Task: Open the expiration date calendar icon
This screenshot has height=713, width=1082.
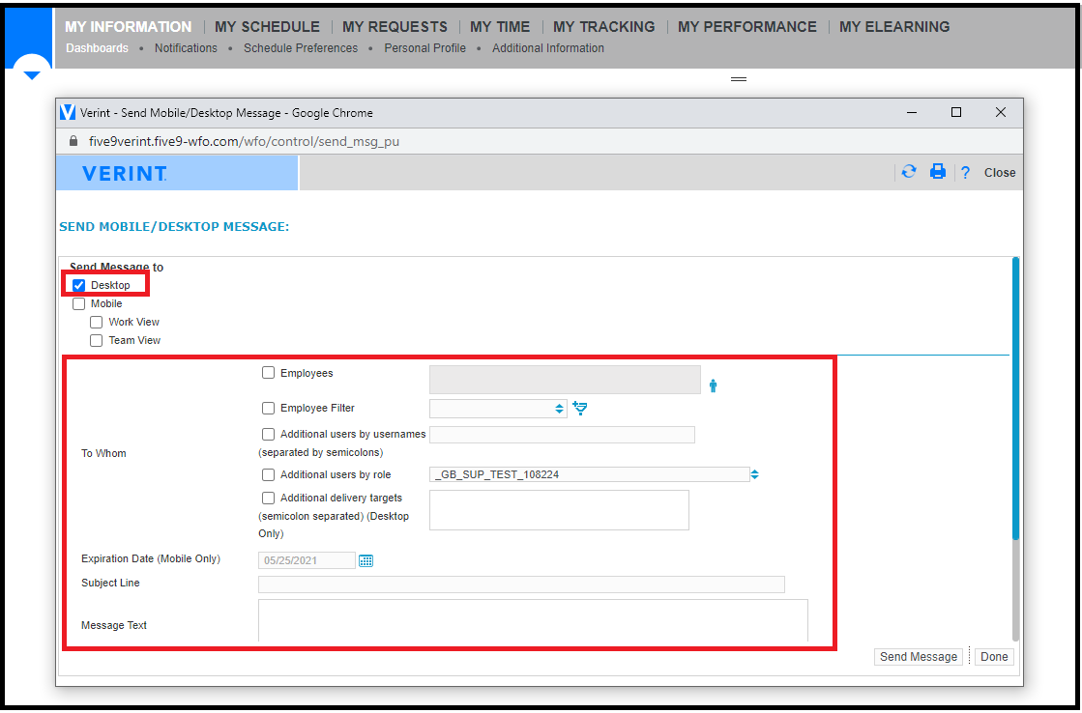Action: pos(366,560)
